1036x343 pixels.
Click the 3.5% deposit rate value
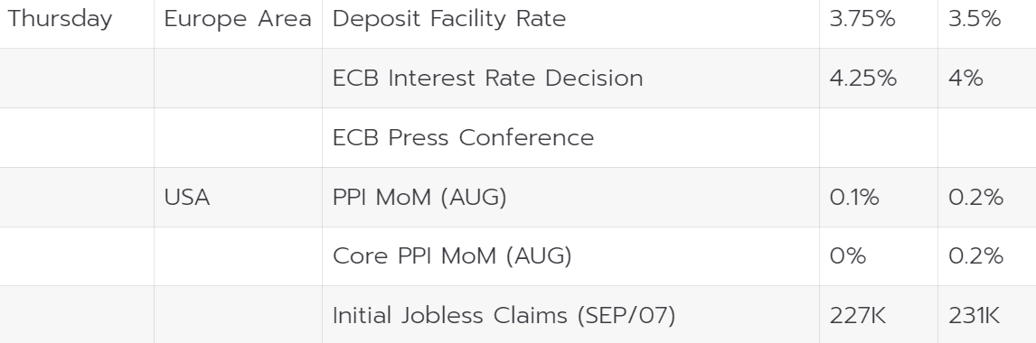click(975, 19)
